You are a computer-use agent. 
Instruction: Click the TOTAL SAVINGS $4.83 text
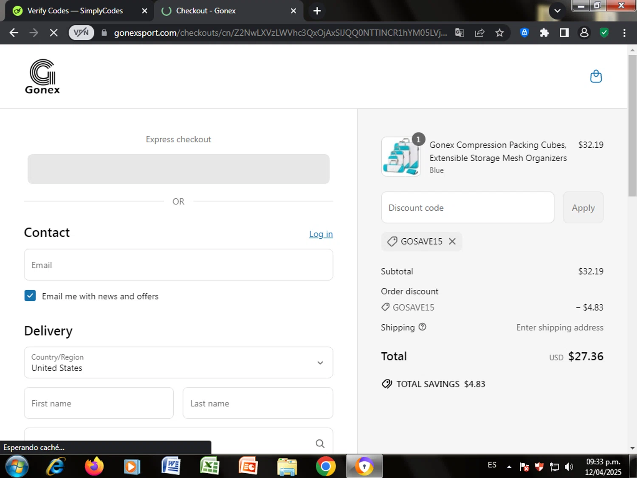point(440,384)
